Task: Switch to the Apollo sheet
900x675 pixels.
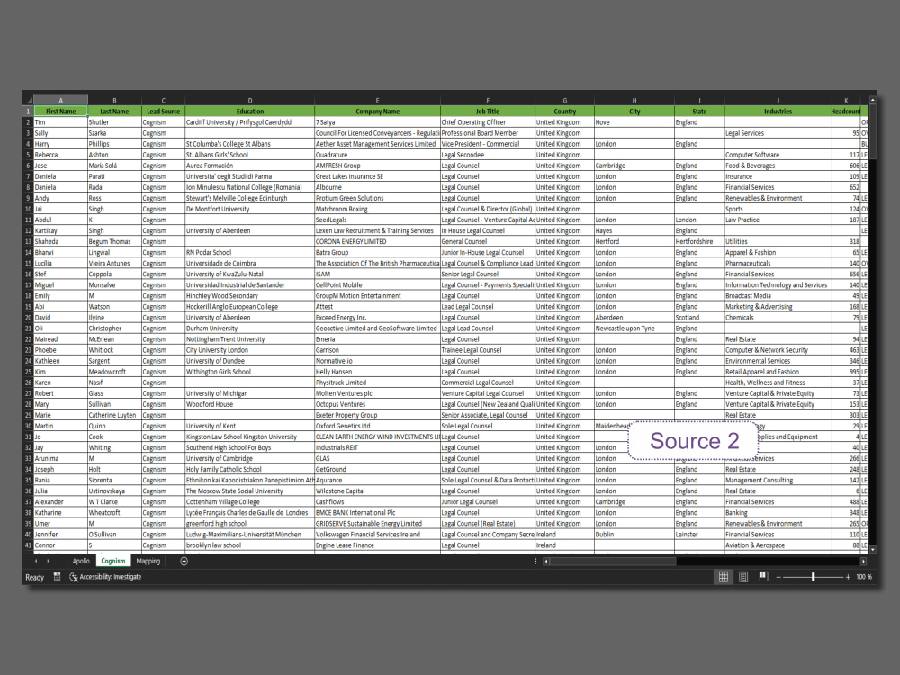Action: [82, 561]
